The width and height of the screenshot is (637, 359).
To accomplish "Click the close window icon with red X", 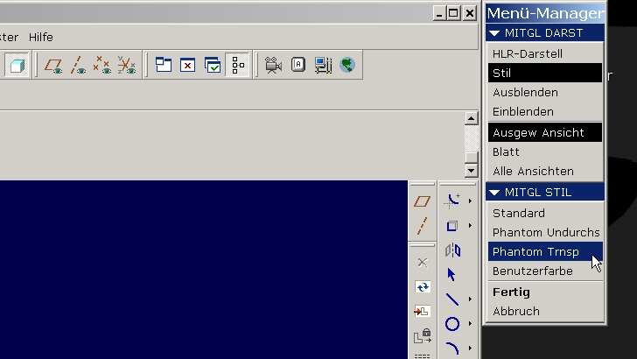I will click(187, 65).
